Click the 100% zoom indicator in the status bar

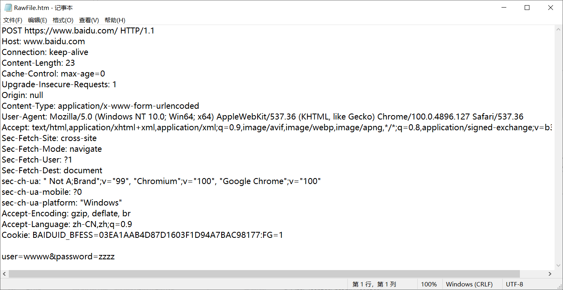429,284
